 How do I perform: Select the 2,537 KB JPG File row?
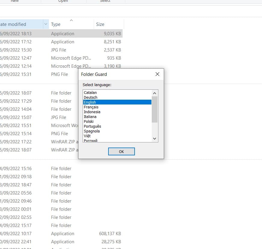pyautogui.click(x=61, y=50)
